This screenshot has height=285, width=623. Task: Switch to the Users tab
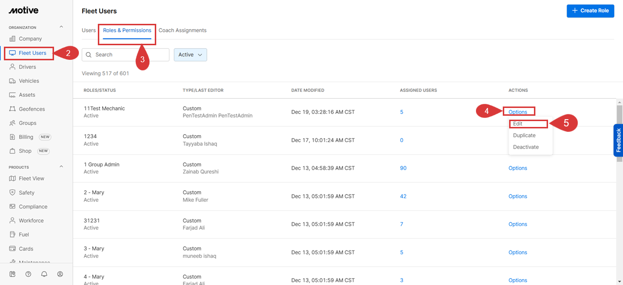point(89,30)
